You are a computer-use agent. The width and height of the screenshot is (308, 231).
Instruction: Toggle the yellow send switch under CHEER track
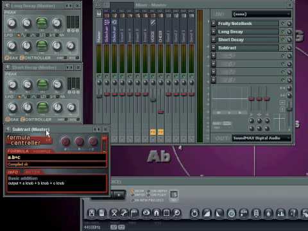click(x=160, y=132)
